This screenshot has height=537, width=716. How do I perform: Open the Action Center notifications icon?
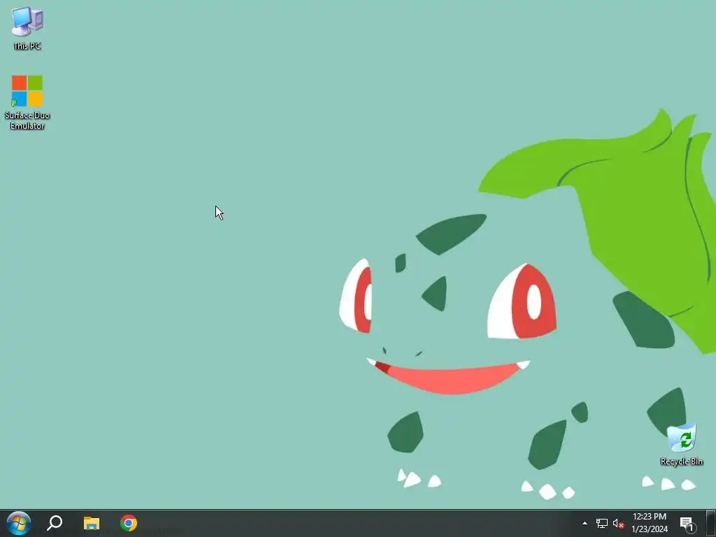click(687, 523)
